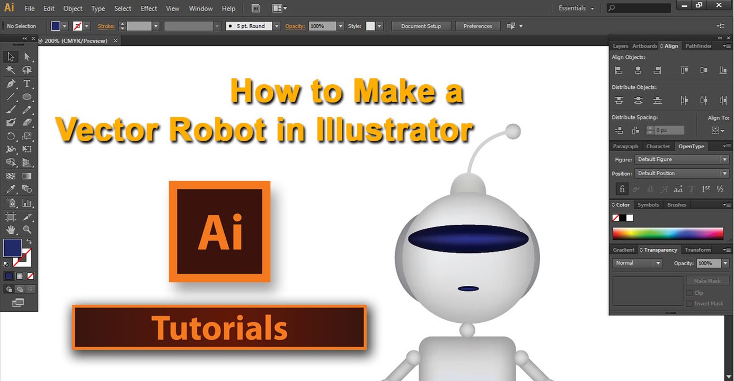Toggle Titling Alternates (aa) in OpenType panel
Screen dimensions: 734x381
tap(678, 189)
